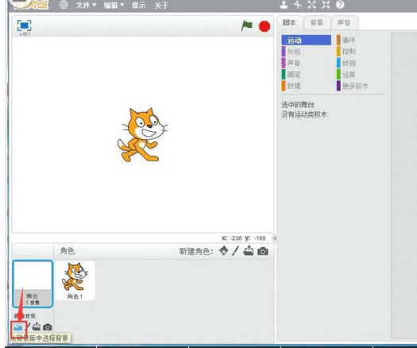Select the 角色1 cat sprite thumbnail
The width and height of the screenshot is (417, 348).
click(x=75, y=280)
